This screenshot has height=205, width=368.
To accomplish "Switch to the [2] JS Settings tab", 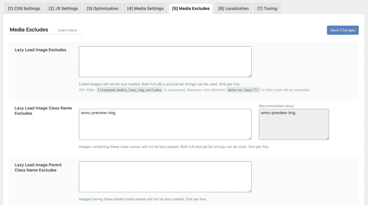I will coord(63,9).
